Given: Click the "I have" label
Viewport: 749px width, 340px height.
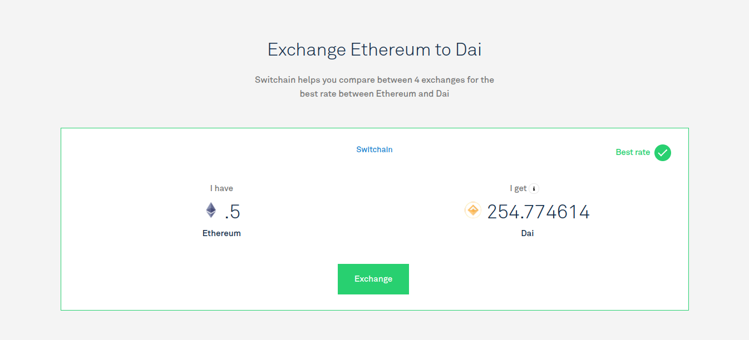Looking at the screenshot, I should tap(221, 188).
